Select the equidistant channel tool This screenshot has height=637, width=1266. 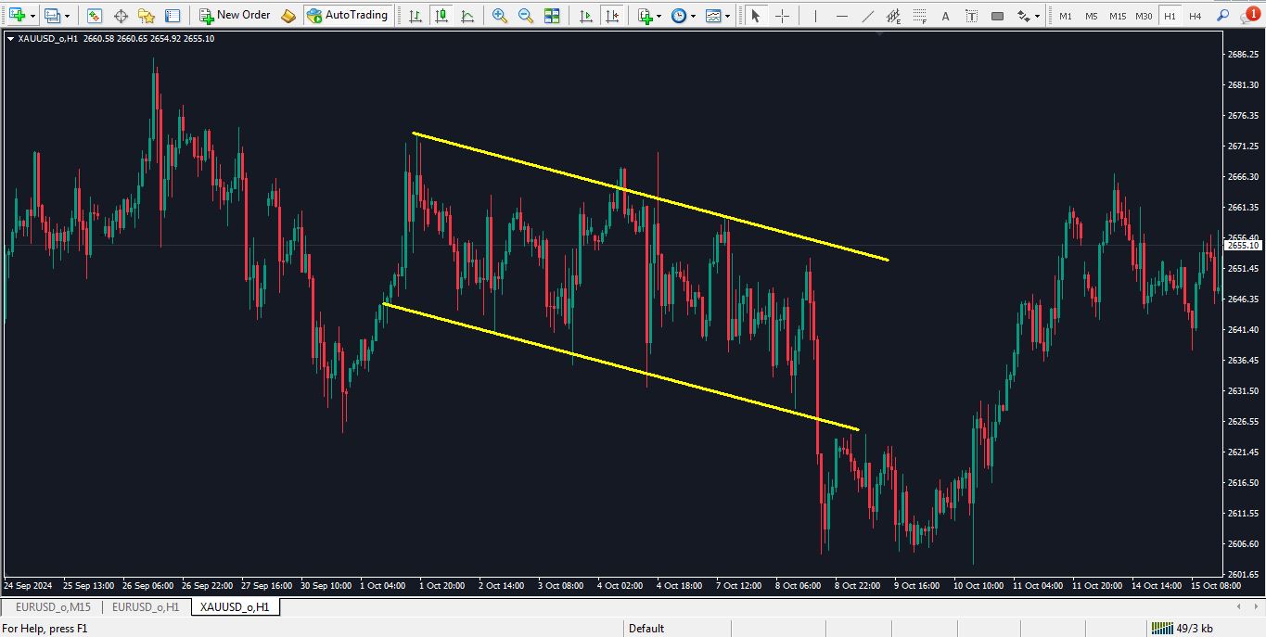(893, 16)
